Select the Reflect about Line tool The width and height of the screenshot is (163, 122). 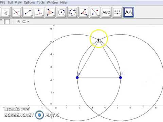coord(95,12)
